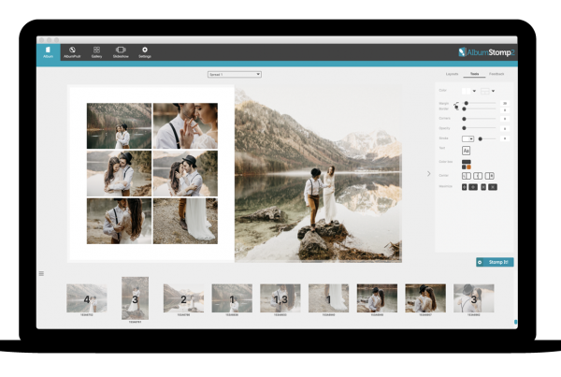Open the Stroke color dropdown

467,138
